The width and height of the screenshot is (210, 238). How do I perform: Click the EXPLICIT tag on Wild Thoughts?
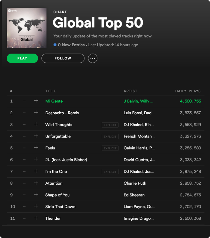tap(110, 125)
